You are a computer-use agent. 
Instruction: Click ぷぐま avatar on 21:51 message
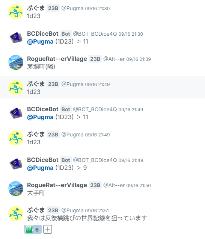coord(16,214)
